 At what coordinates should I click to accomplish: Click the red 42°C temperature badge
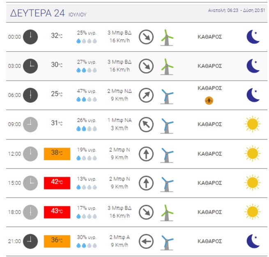(x=57, y=183)
